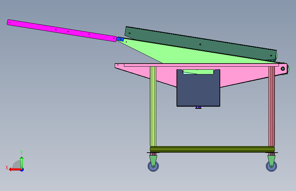Viewport: 296px width, 191px height.
Task: Click the red X axis arrow of the triad
Action: (x=15, y=170)
